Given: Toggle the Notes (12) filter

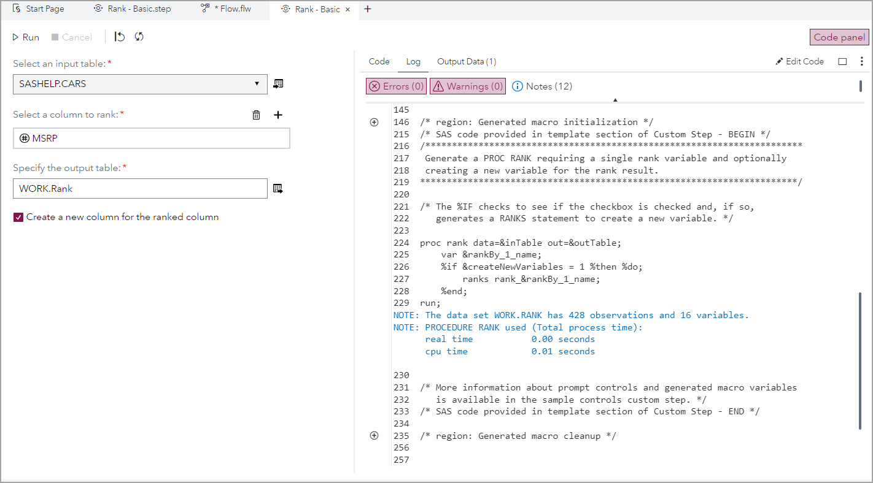Looking at the screenshot, I should 542,86.
